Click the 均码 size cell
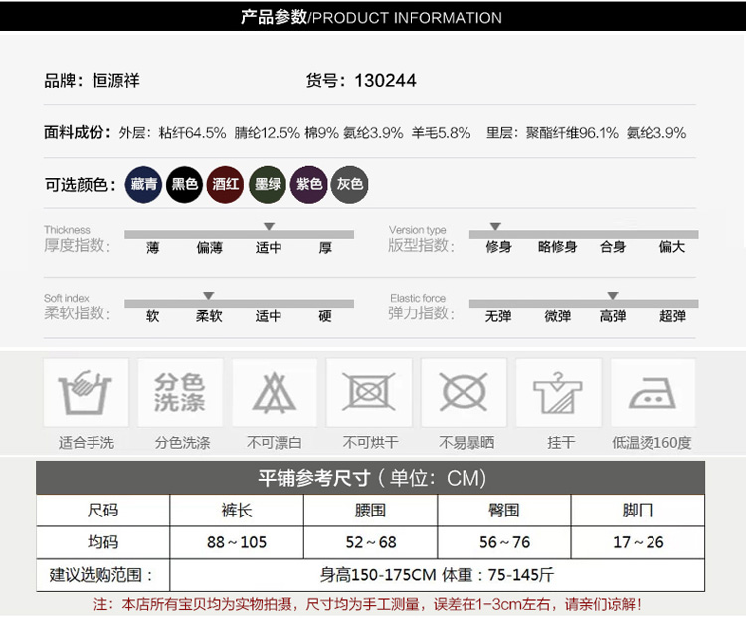The height and width of the screenshot is (618, 746). (102, 542)
